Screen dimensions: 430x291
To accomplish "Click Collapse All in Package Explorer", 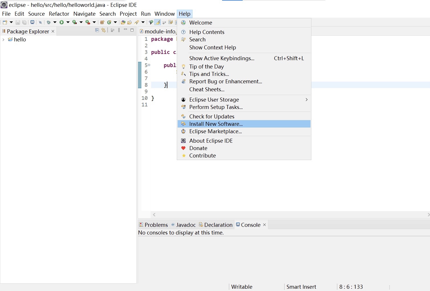I will tap(97, 30).
